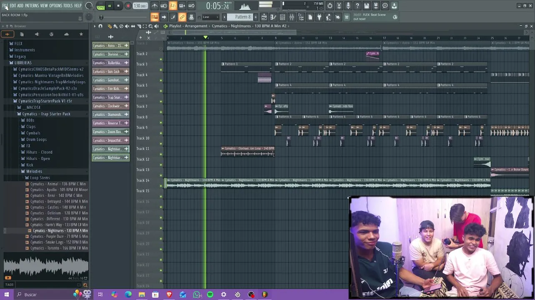Open Spotify from the taskbar

point(210,295)
